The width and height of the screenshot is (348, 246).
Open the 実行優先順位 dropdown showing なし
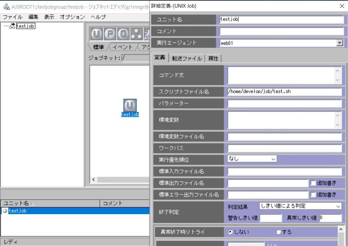pyautogui.click(x=274, y=159)
